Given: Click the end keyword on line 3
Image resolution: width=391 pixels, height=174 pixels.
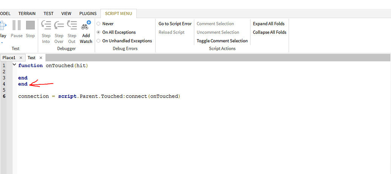Looking at the screenshot, I should click(x=23, y=78).
